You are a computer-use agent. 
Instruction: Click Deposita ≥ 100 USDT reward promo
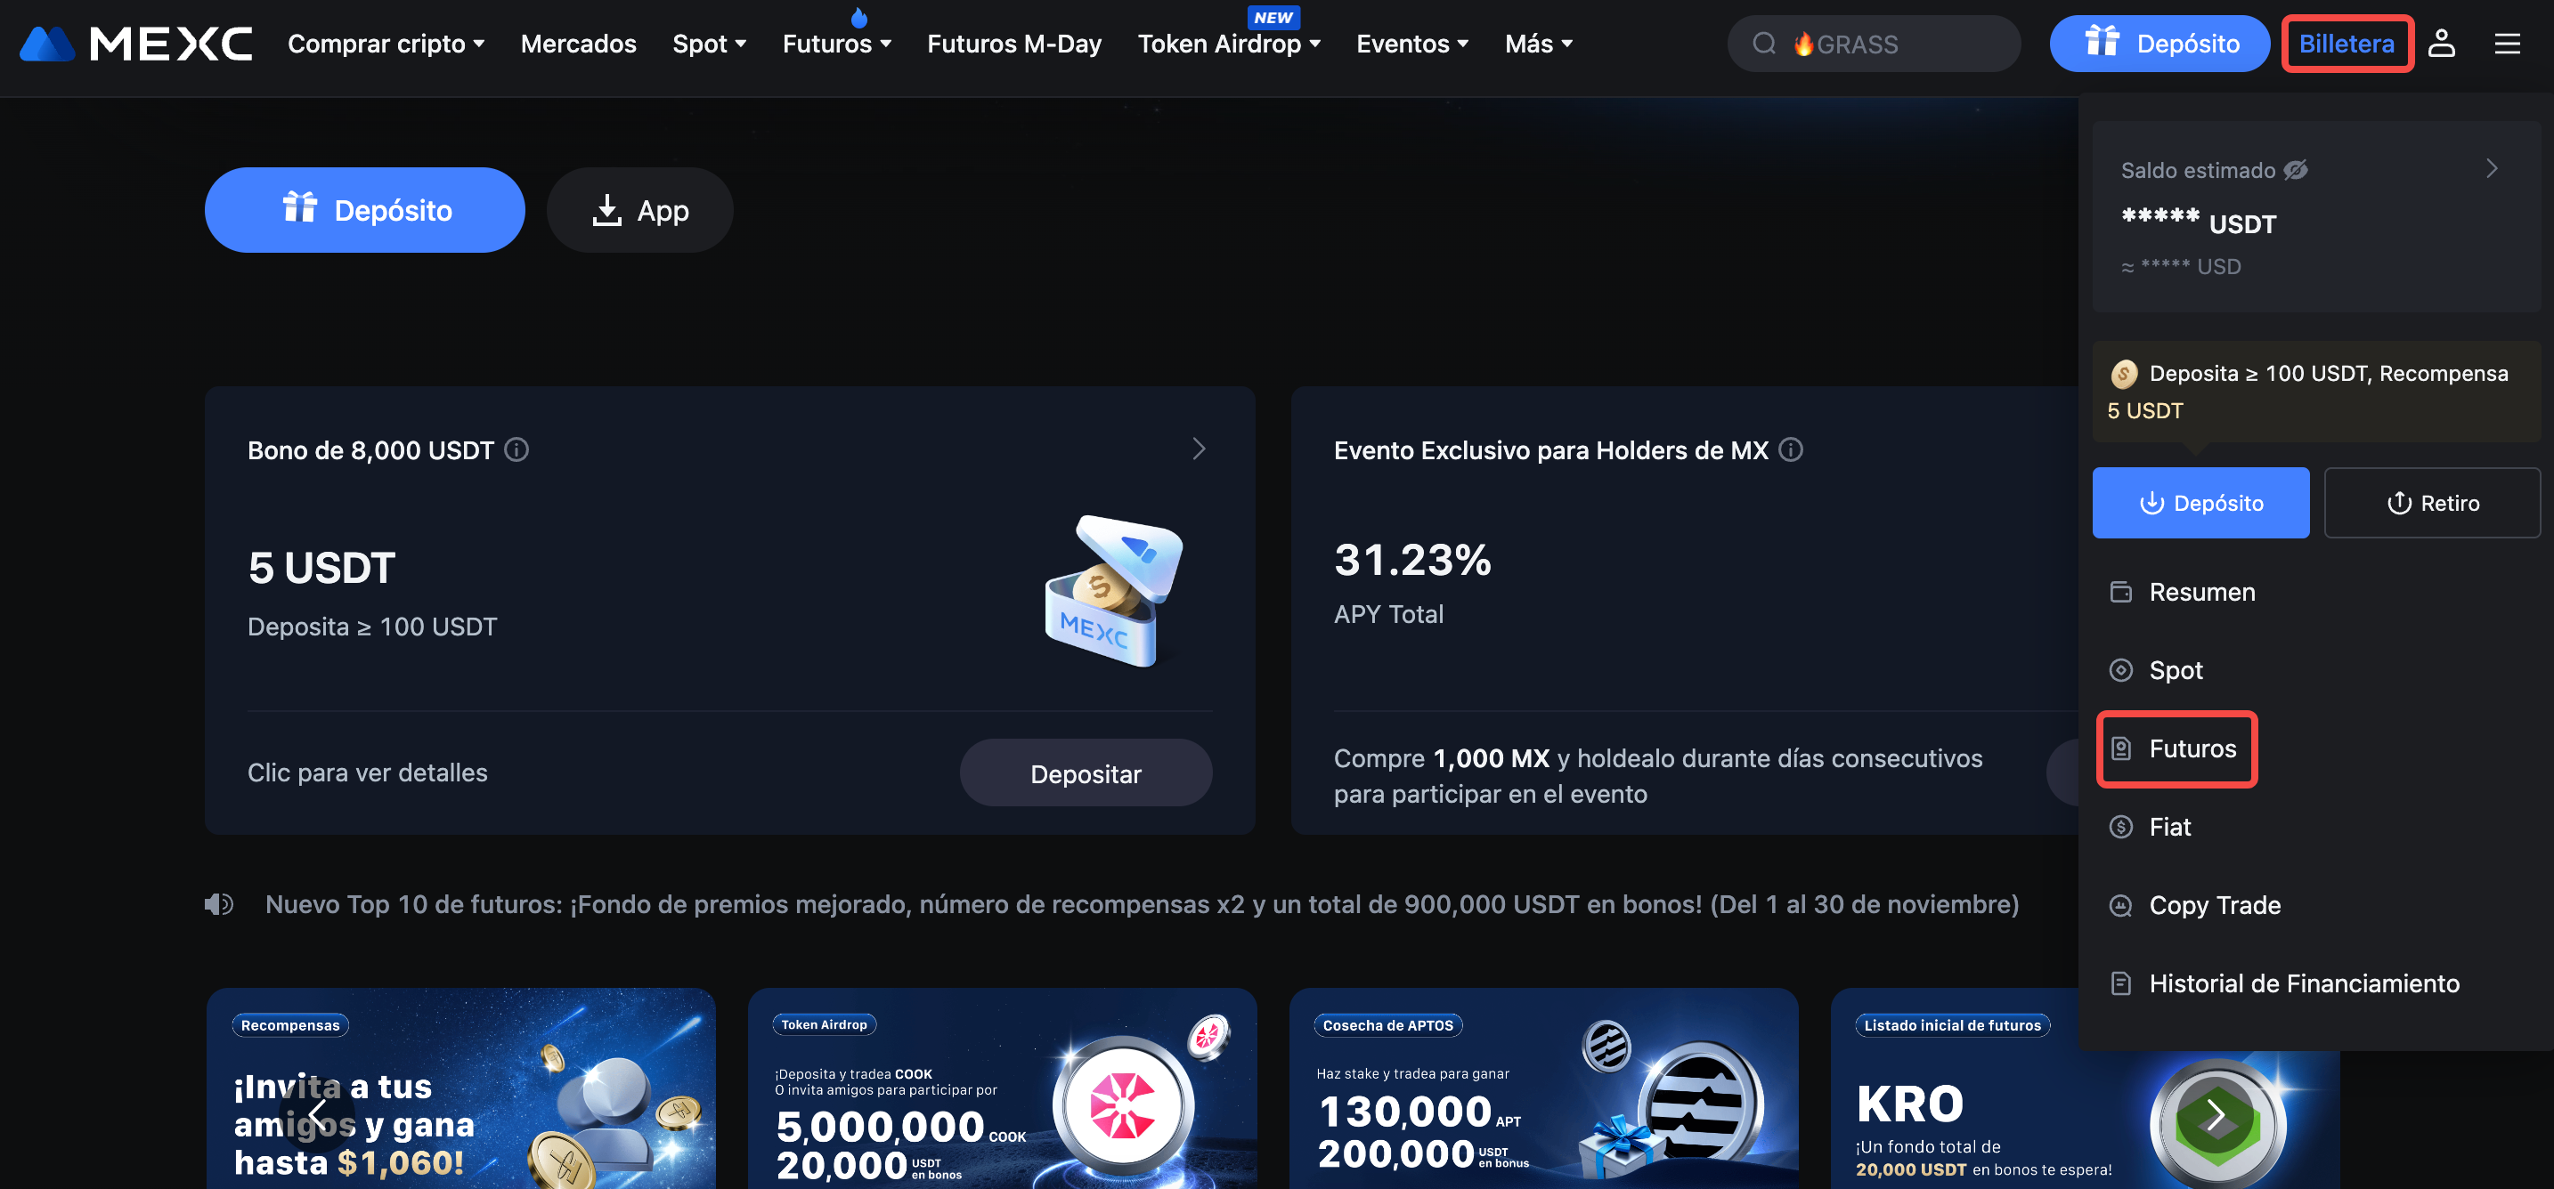(2316, 392)
